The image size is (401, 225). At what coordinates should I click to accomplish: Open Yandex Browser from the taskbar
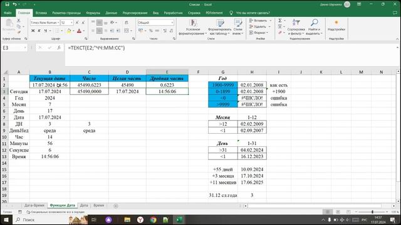(140, 219)
